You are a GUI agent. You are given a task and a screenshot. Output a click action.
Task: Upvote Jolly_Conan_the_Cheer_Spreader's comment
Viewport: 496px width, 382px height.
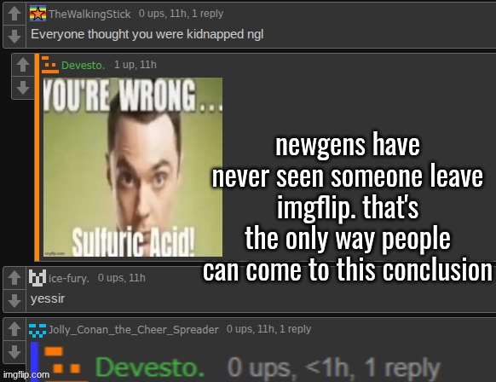click(x=14, y=329)
